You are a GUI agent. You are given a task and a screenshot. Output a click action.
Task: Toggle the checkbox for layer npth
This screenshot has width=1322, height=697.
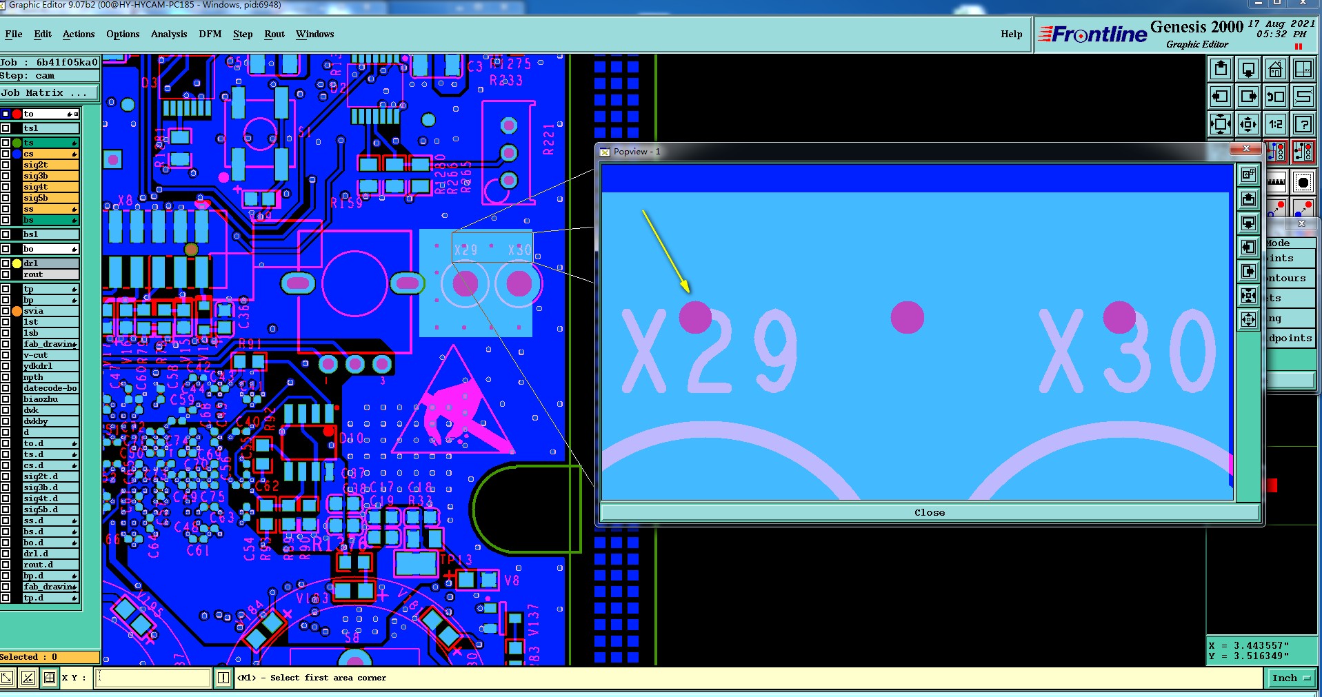6,377
